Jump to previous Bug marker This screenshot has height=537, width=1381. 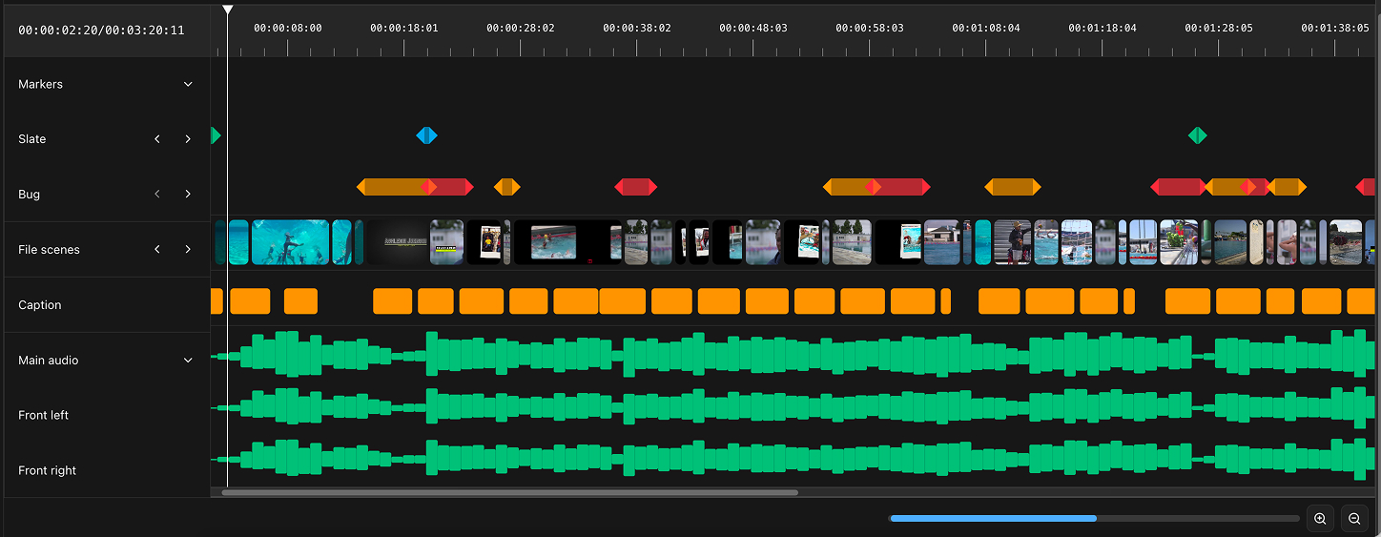click(158, 195)
